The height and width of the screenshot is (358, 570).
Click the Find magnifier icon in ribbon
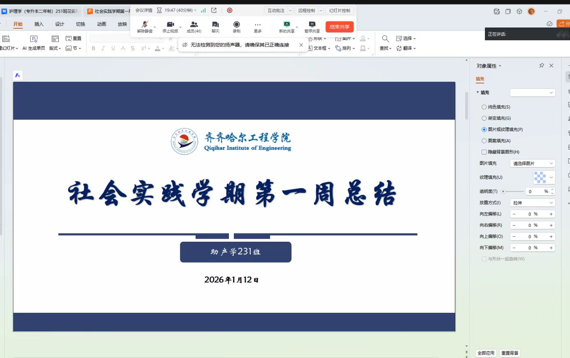point(385,39)
